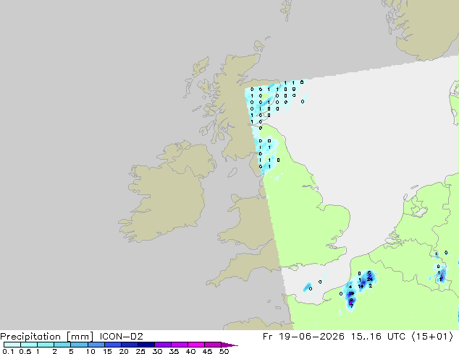Click the 40–45 mm magenta swatch
Viewport: 459px width, 354px height.
pos(196,345)
